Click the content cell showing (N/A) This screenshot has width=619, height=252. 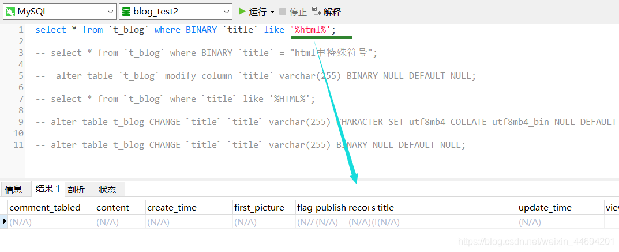(120, 222)
